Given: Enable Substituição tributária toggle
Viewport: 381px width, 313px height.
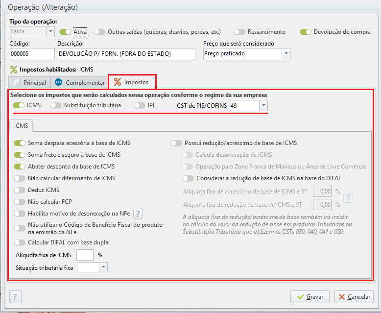Looking at the screenshot, I should [x=56, y=105].
